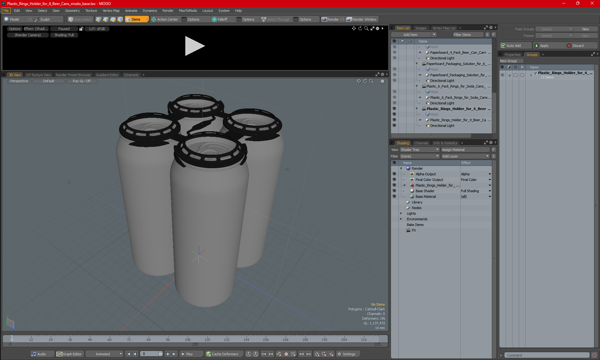600x360 pixels.
Task: Open Animated keying dropdown
Action: [x=104, y=354]
